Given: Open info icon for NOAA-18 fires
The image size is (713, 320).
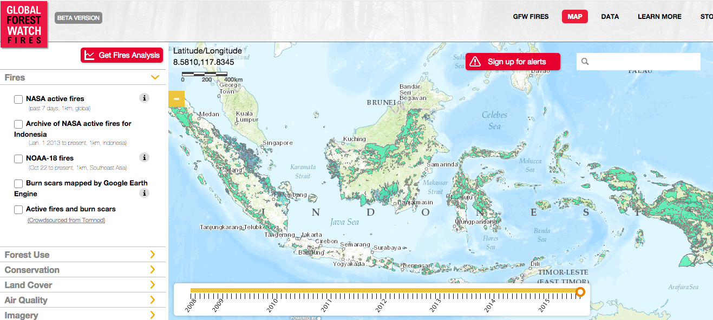Looking at the screenshot, I should click(144, 157).
